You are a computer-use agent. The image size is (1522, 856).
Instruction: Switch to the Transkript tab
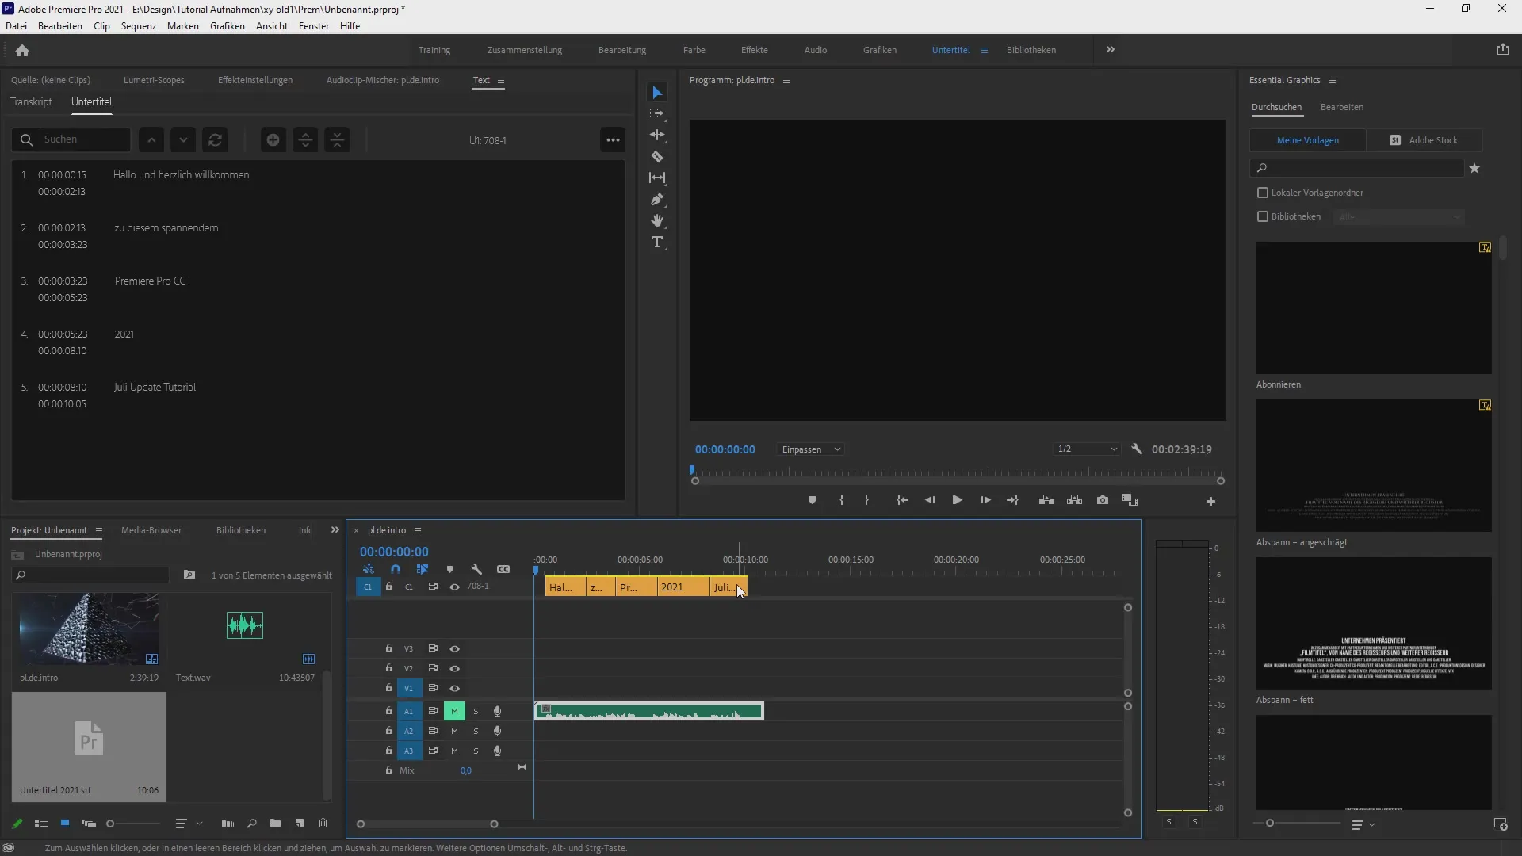31,101
